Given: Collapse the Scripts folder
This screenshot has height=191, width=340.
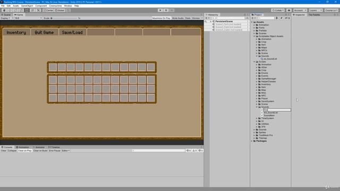Looking at the screenshot, I should [x=254, y=62].
